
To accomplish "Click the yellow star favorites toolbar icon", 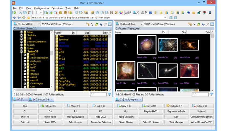I will pos(194,12).
